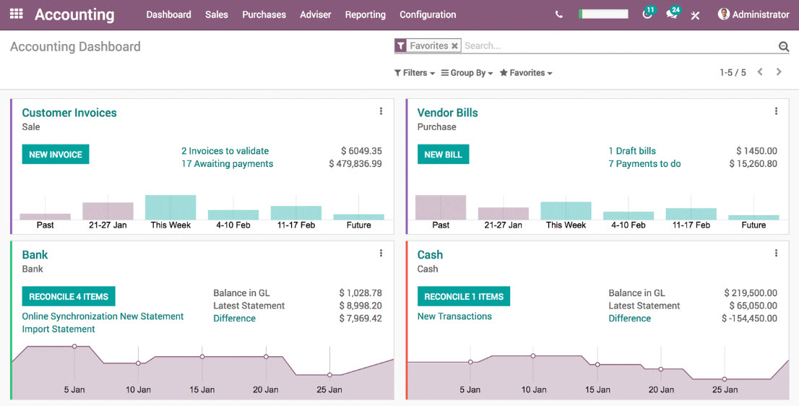Viewport: 799px width, 406px height.
Task: Click the search magnifier icon
Action: pyautogui.click(x=783, y=47)
